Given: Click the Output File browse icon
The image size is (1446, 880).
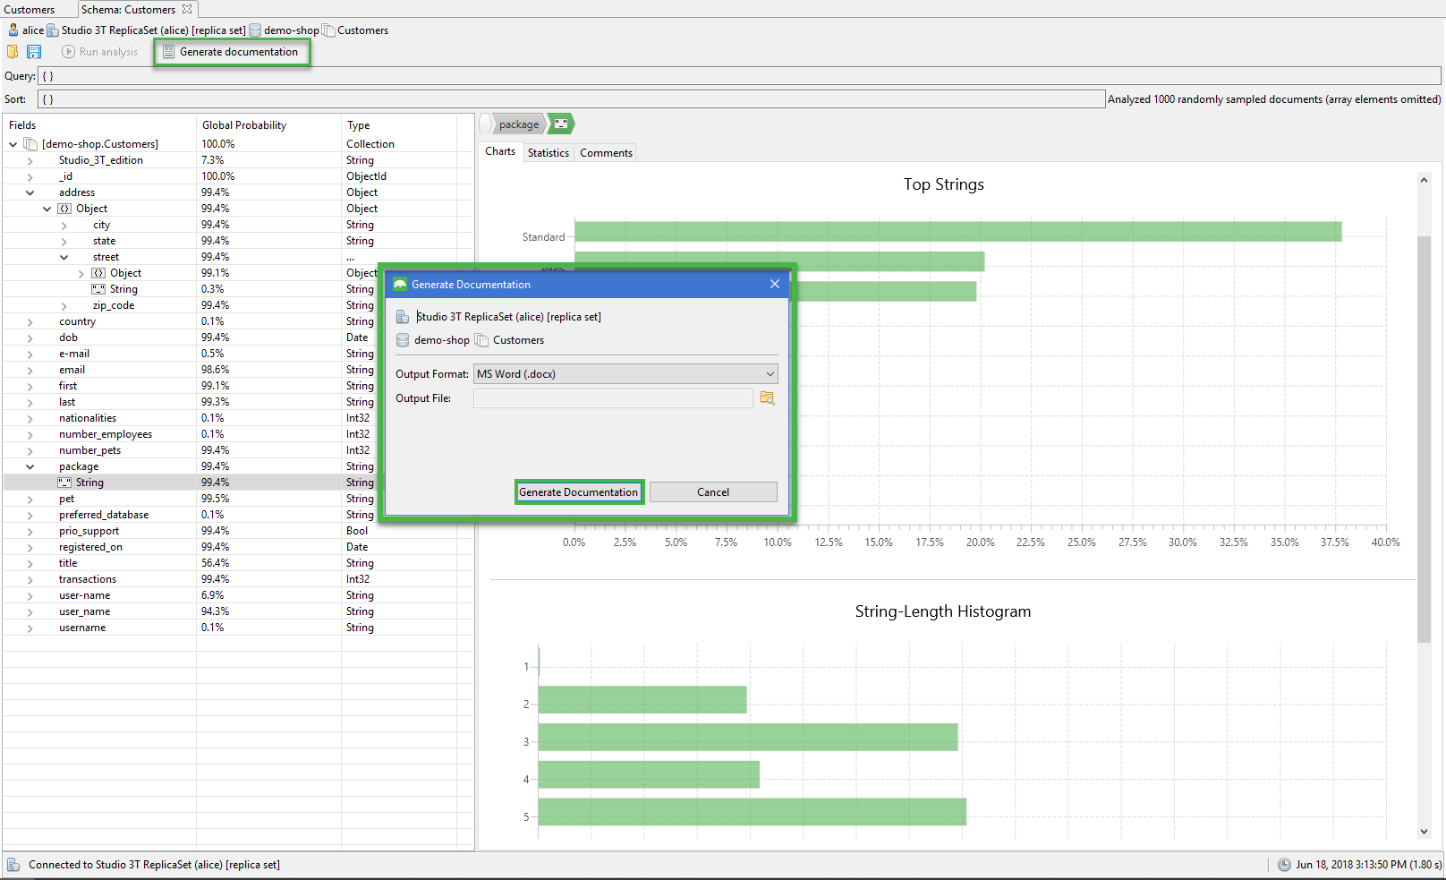Looking at the screenshot, I should pyautogui.click(x=768, y=398).
